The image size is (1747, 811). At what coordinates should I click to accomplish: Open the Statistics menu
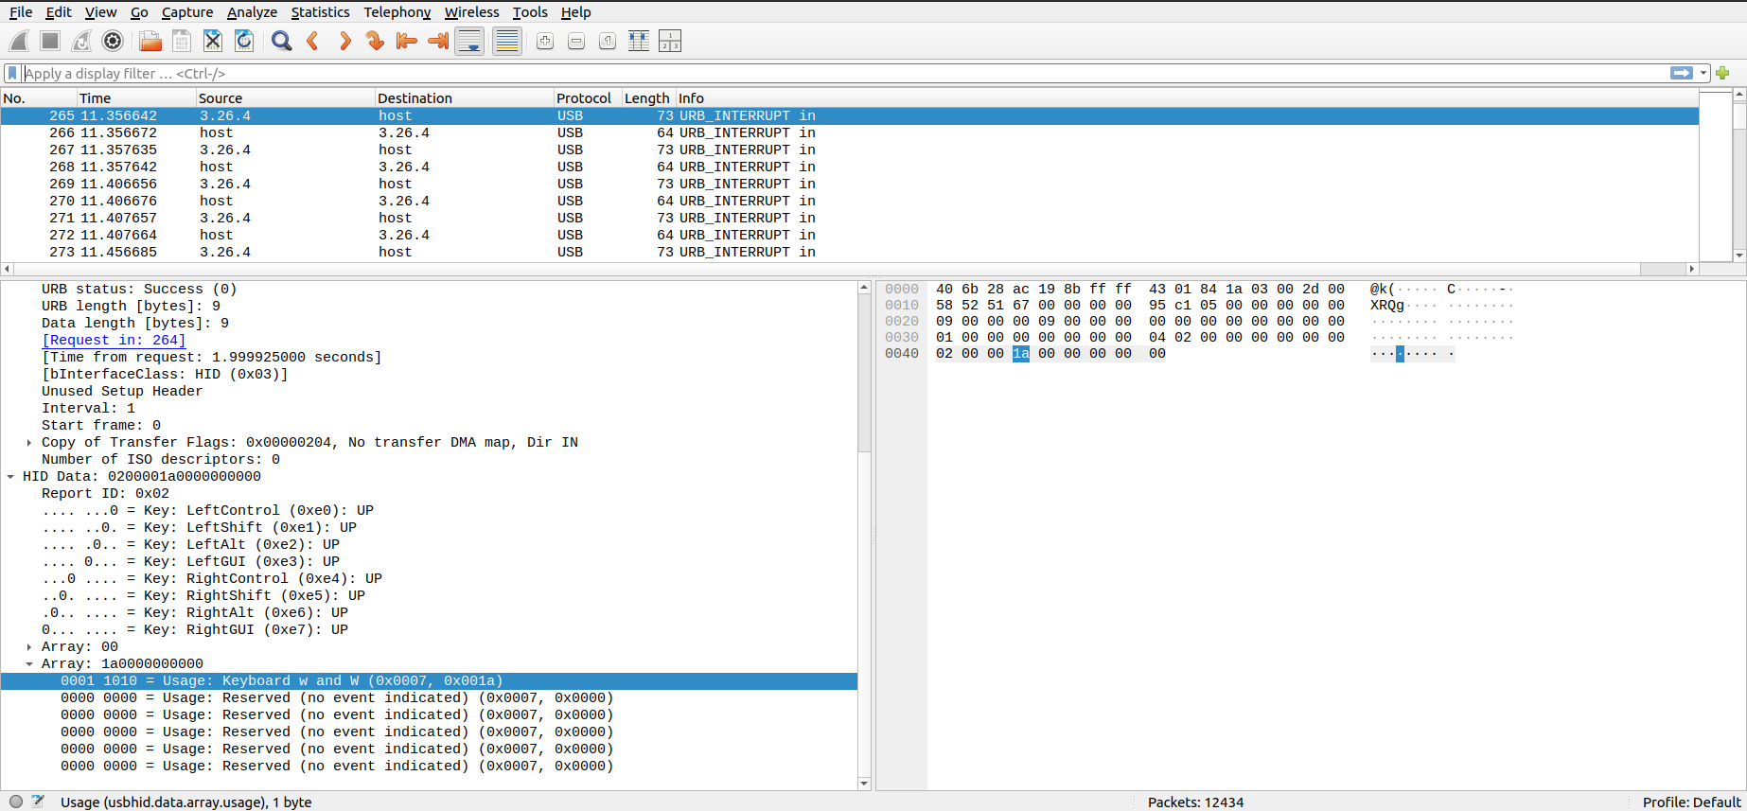[x=320, y=12]
